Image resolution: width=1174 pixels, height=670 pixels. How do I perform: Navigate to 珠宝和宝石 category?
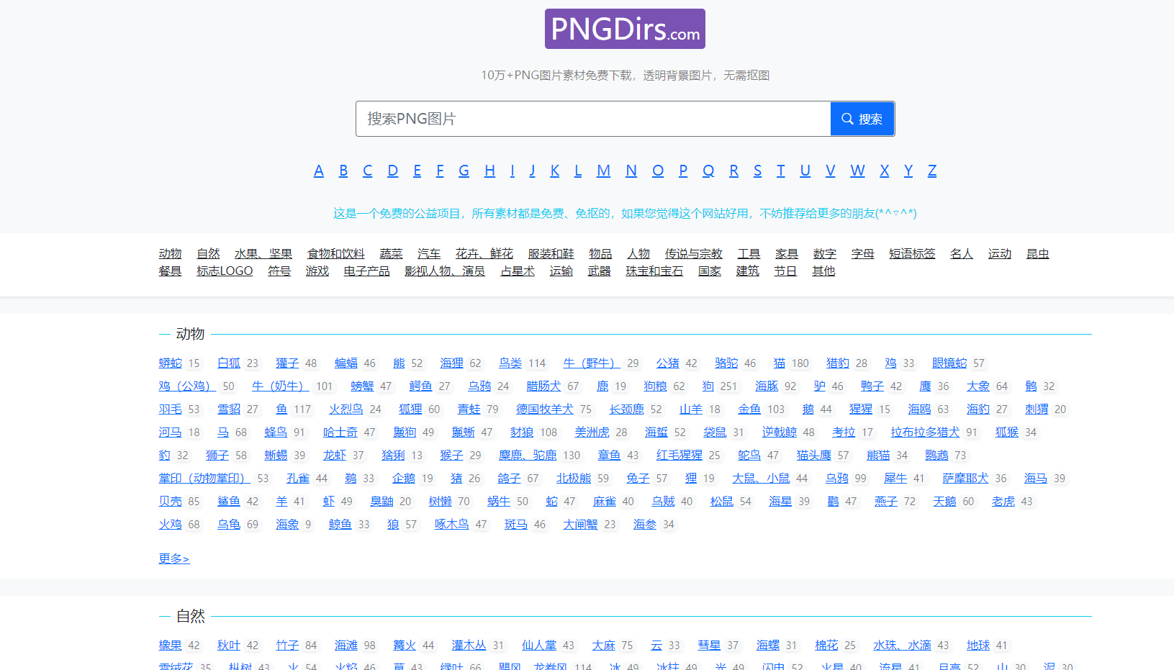coord(654,271)
